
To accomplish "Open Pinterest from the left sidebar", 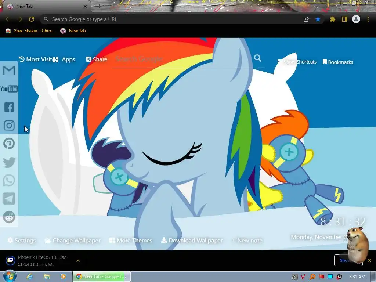I will [9, 144].
